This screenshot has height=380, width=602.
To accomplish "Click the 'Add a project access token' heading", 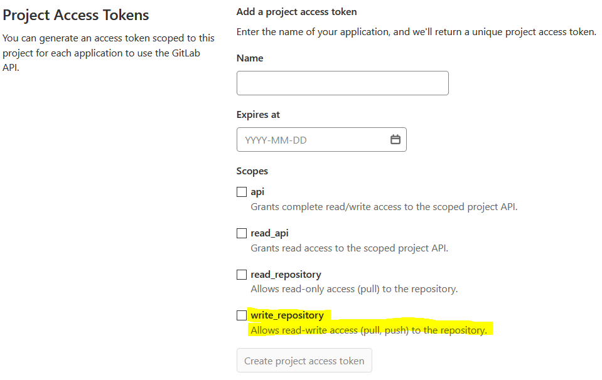I will pos(296,12).
